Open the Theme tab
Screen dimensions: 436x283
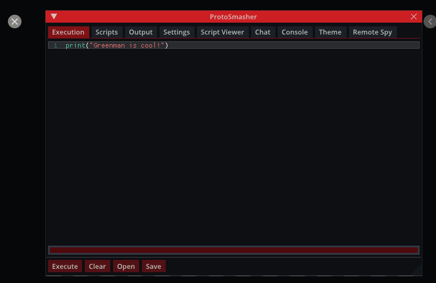coord(330,32)
